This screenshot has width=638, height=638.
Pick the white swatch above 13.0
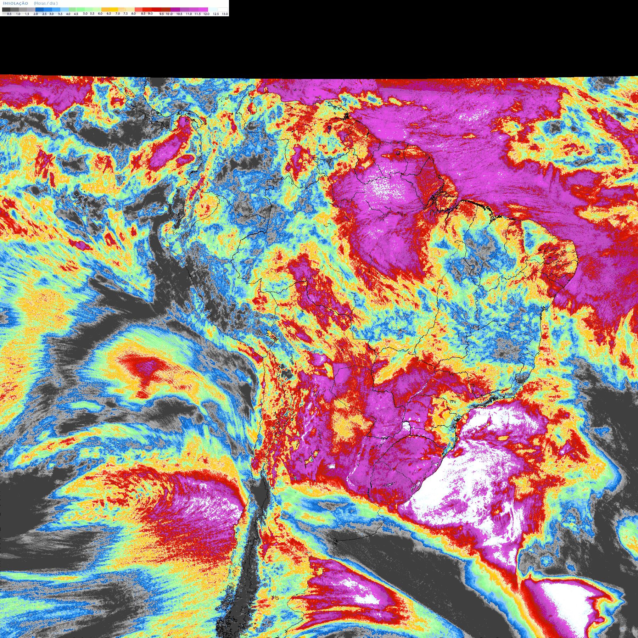223,10
